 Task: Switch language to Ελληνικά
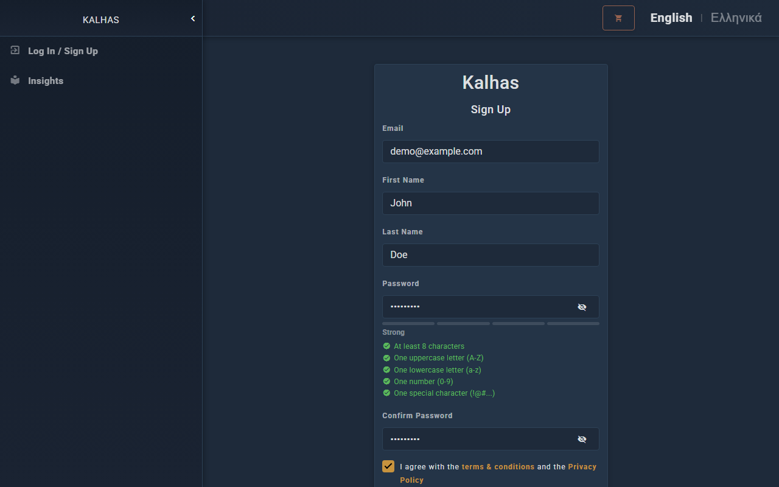click(x=736, y=18)
